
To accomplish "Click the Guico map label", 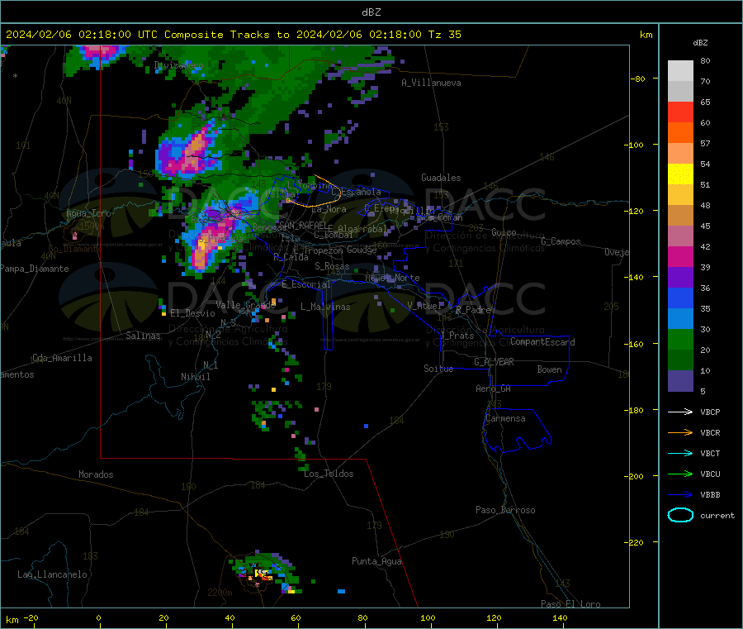I will point(504,232).
